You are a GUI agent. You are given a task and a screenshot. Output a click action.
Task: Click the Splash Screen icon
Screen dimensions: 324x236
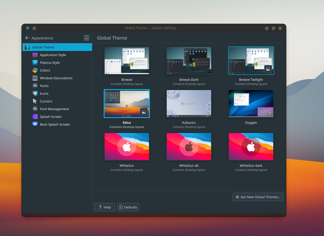pos(35,117)
